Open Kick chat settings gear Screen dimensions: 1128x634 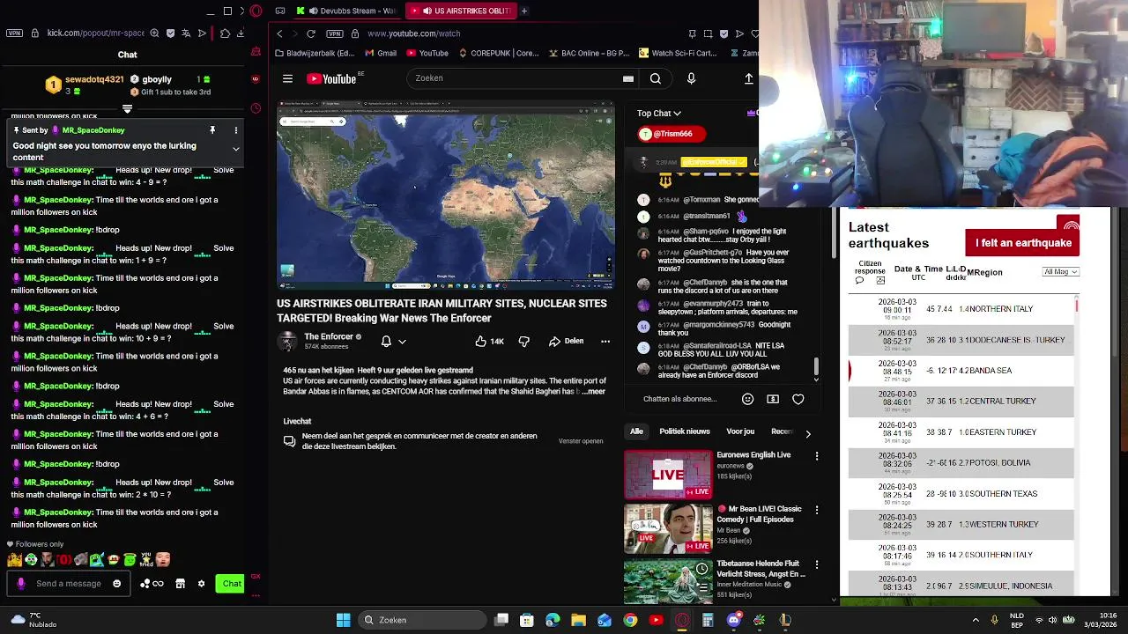201,584
